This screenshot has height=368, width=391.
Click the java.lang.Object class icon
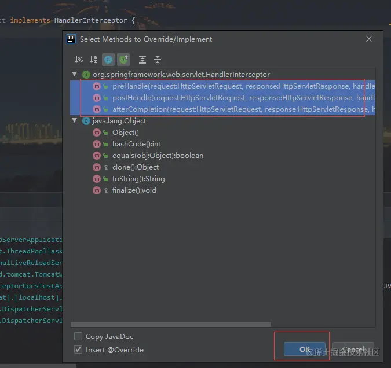pos(86,121)
